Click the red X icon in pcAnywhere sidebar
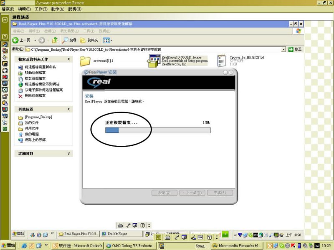This screenshot has height=250, width=334. pyautogui.click(x=5, y=77)
